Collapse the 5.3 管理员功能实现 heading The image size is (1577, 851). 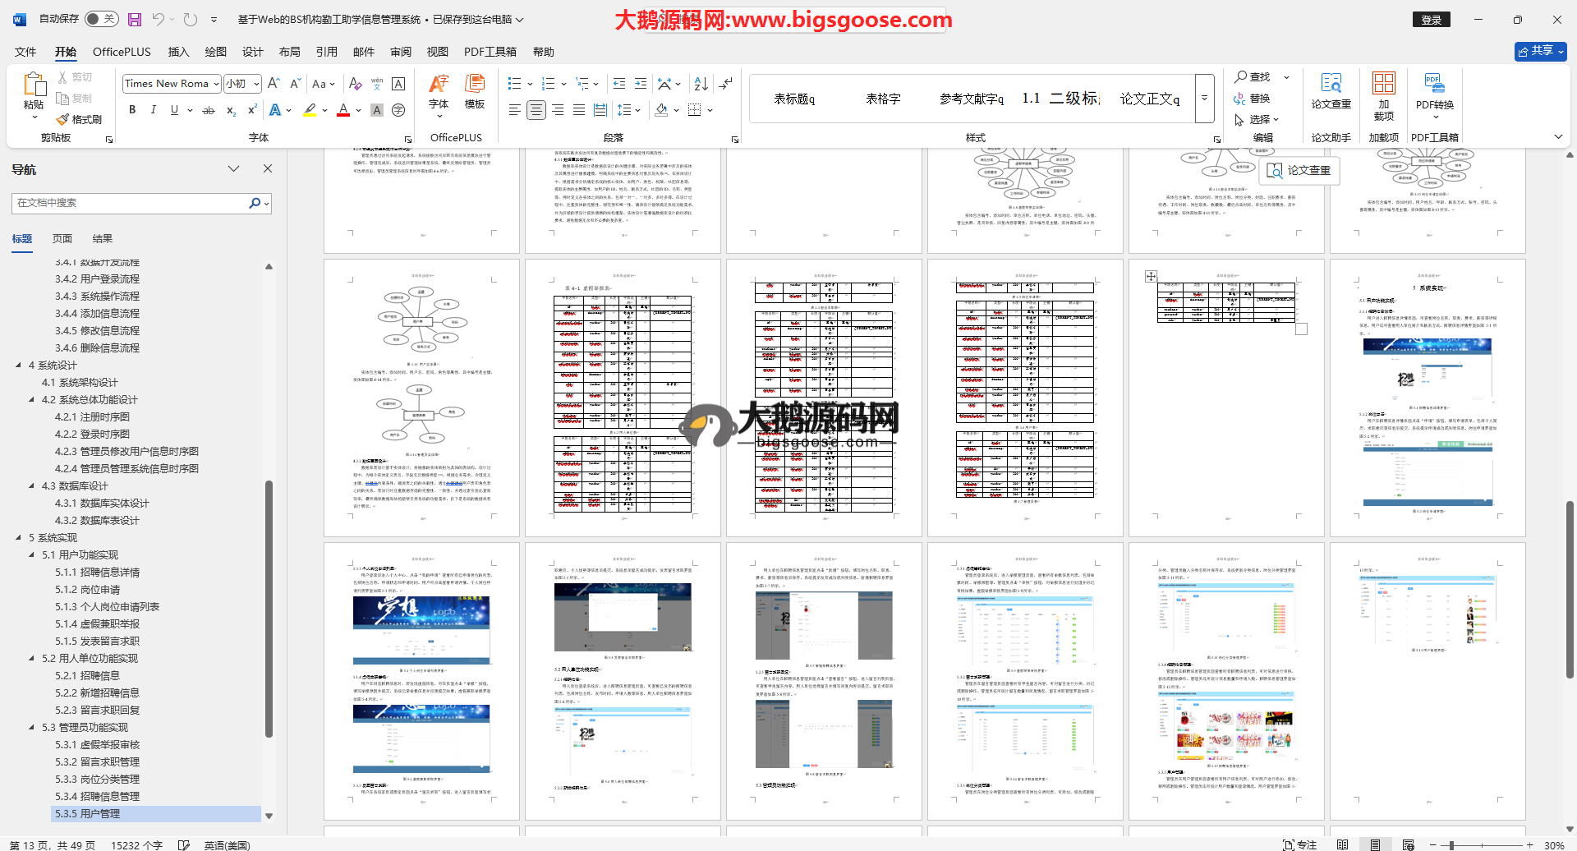point(32,727)
